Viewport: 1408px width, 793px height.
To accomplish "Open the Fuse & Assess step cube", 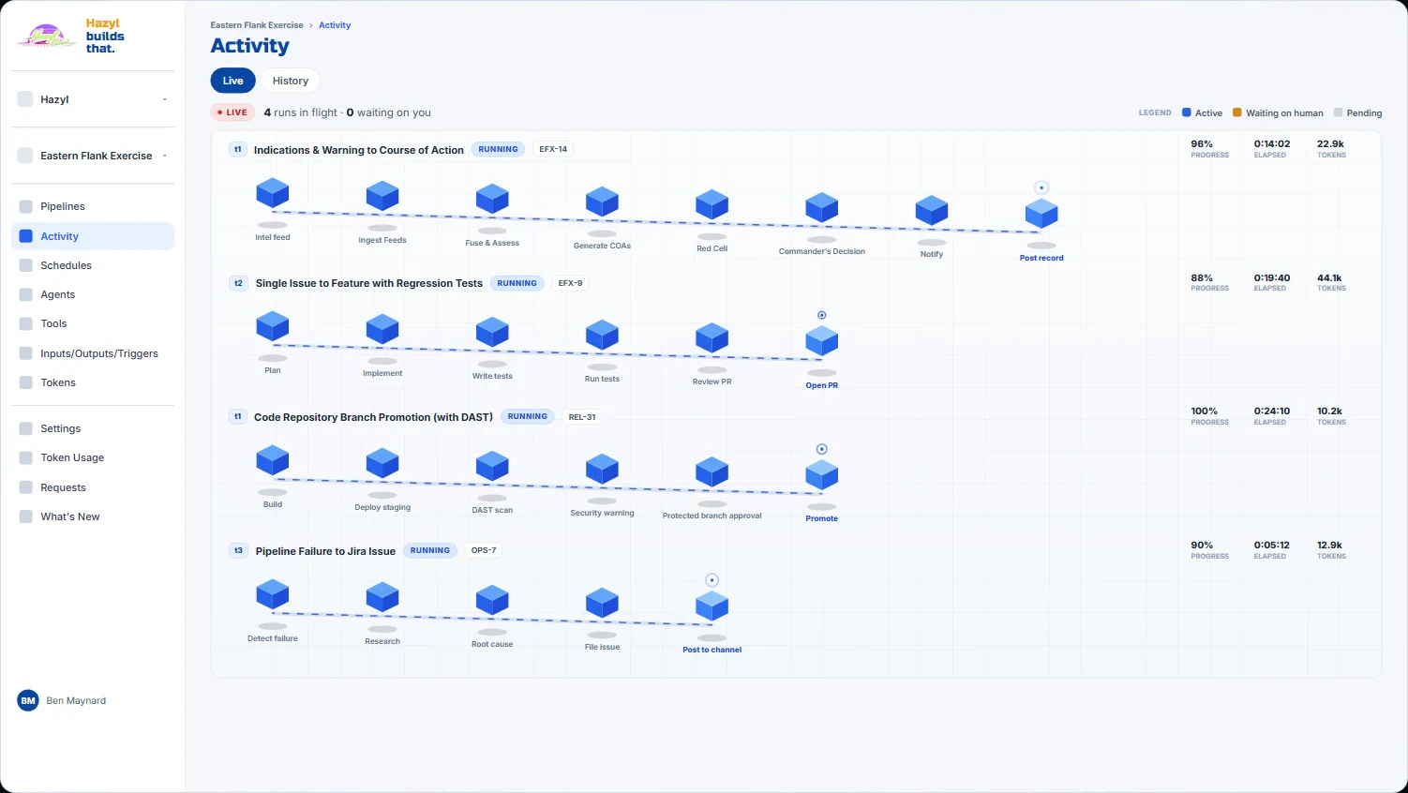I will (x=492, y=199).
